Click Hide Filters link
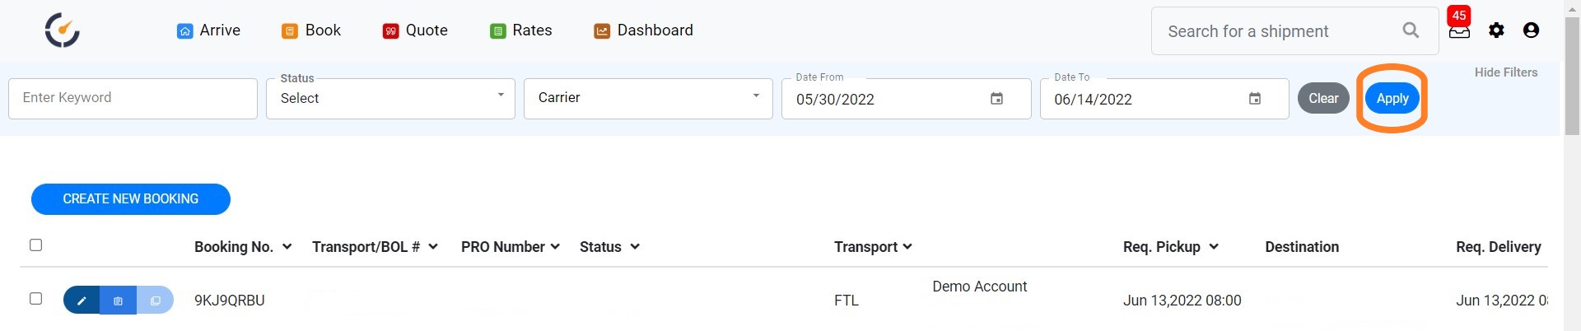Viewport: 1581px width, 331px height. pyautogui.click(x=1506, y=72)
